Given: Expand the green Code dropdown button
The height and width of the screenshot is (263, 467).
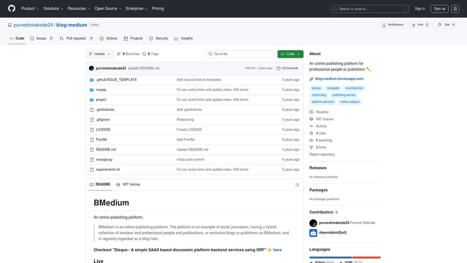Looking at the screenshot, I should pyautogui.click(x=291, y=54).
